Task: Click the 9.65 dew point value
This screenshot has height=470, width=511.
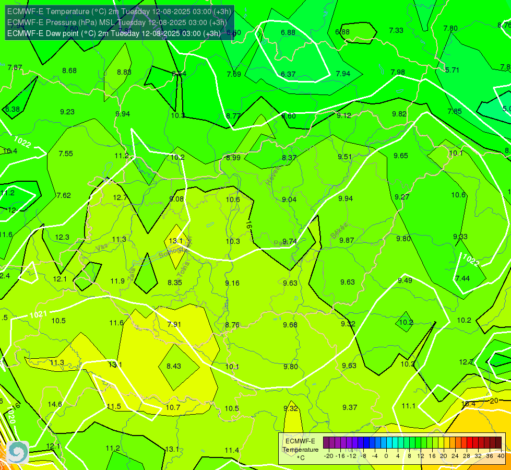Action: coord(401,156)
